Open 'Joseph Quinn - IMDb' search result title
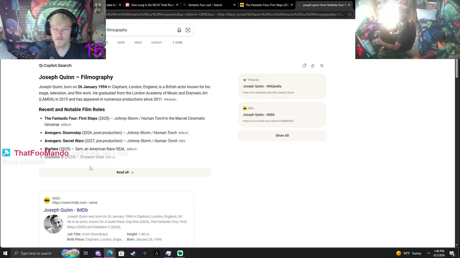460x258 pixels. pos(66,210)
